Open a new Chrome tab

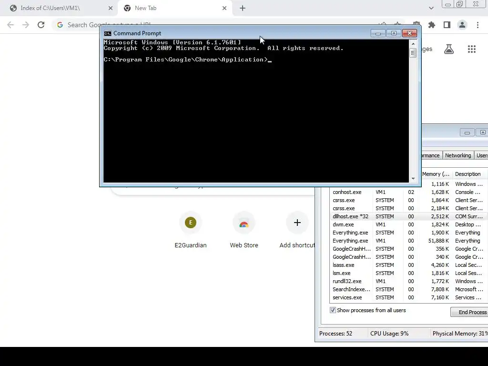click(243, 8)
